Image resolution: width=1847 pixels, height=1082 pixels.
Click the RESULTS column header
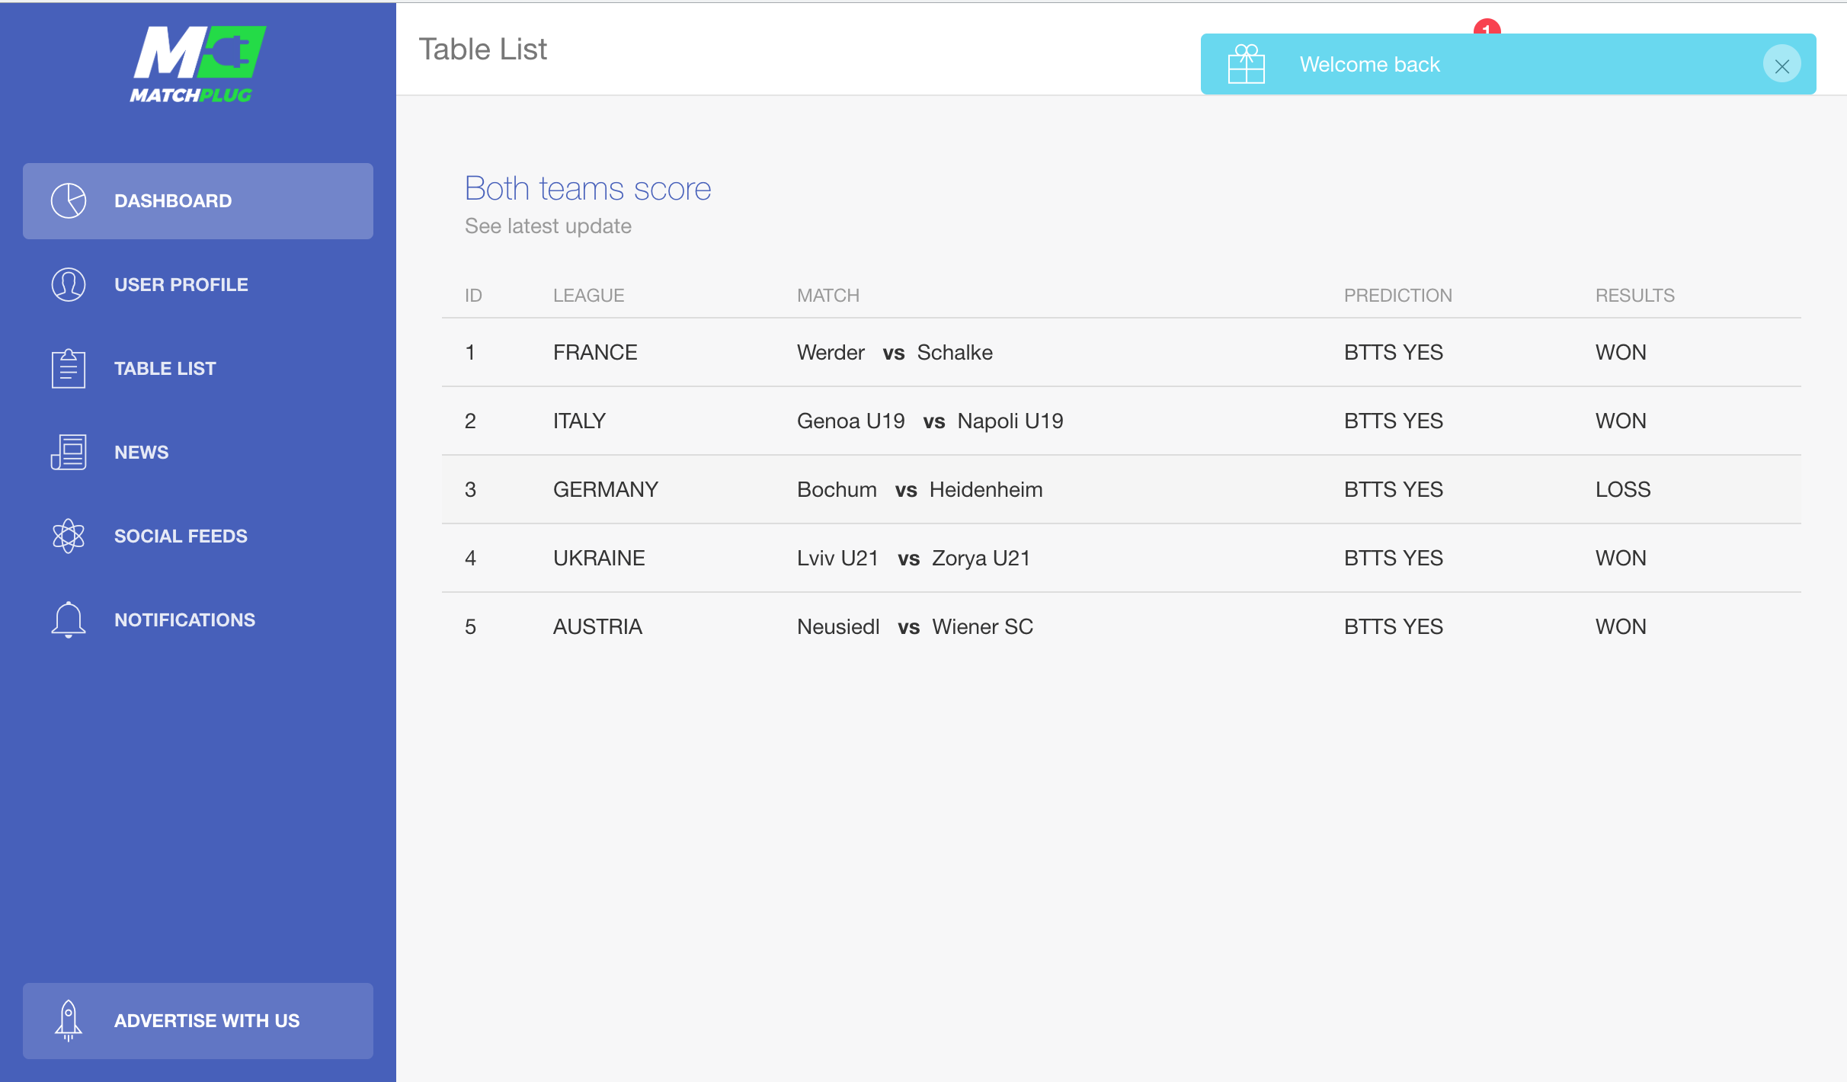click(1634, 296)
